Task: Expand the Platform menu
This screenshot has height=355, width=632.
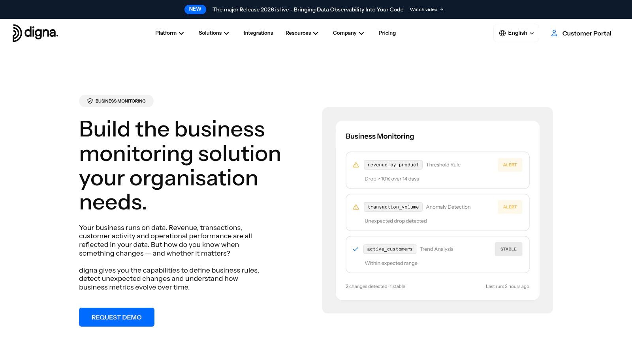Action: click(x=169, y=33)
